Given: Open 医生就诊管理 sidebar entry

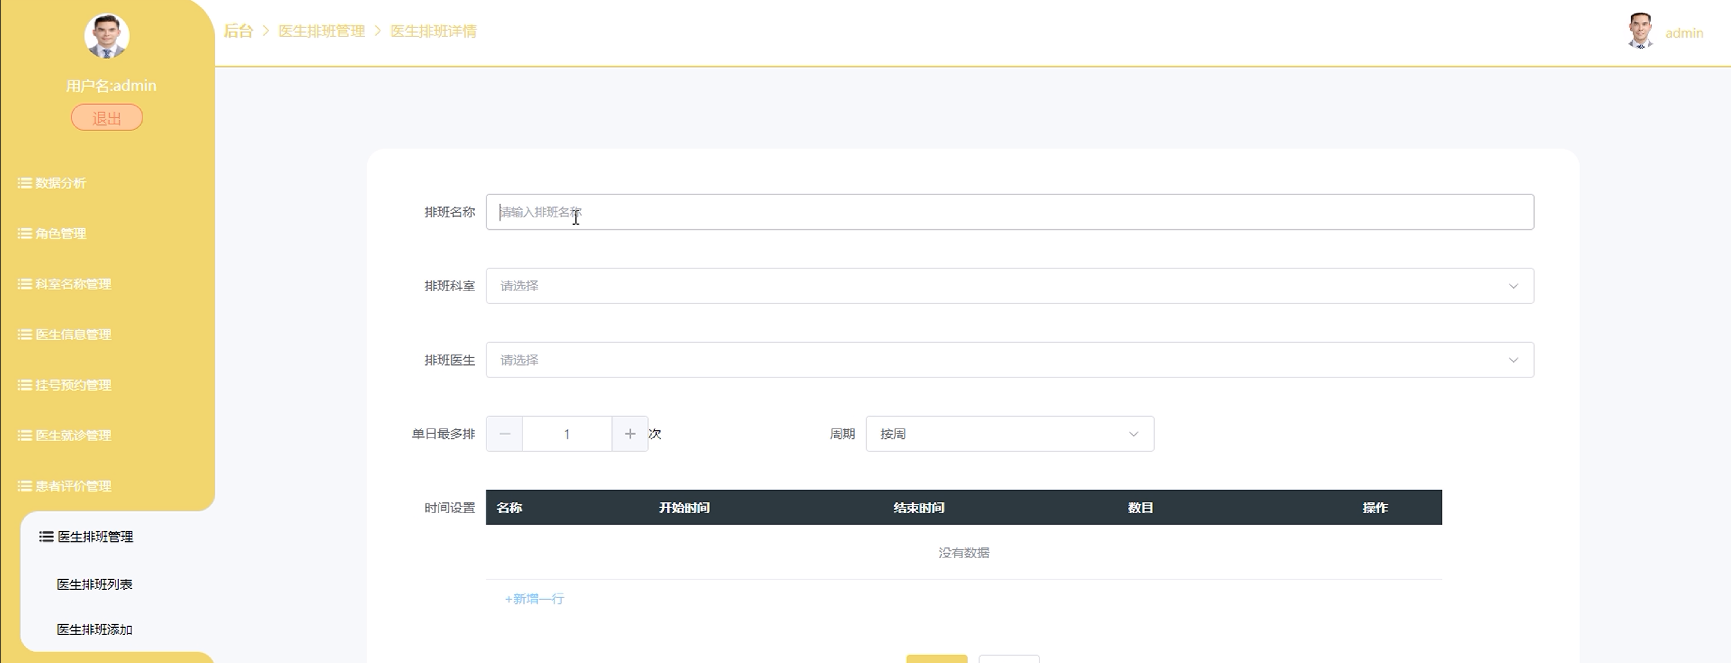Looking at the screenshot, I should click(x=73, y=435).
